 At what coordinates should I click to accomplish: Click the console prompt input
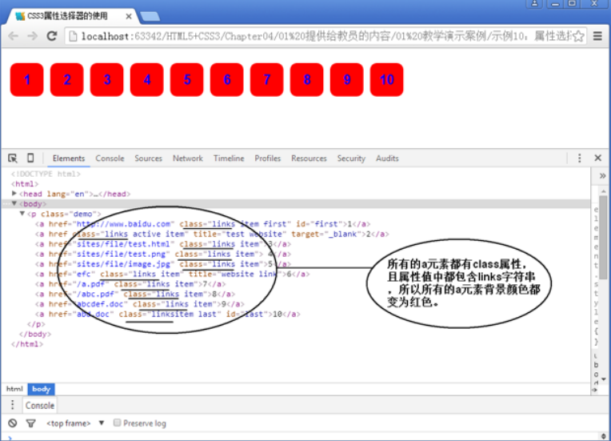click(304, 438)
